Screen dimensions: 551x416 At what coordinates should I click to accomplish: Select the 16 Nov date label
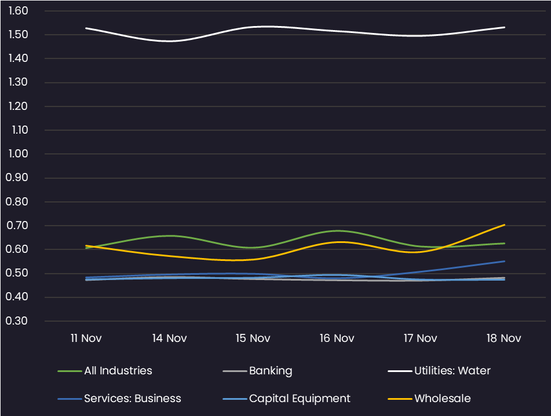(337, 338)
